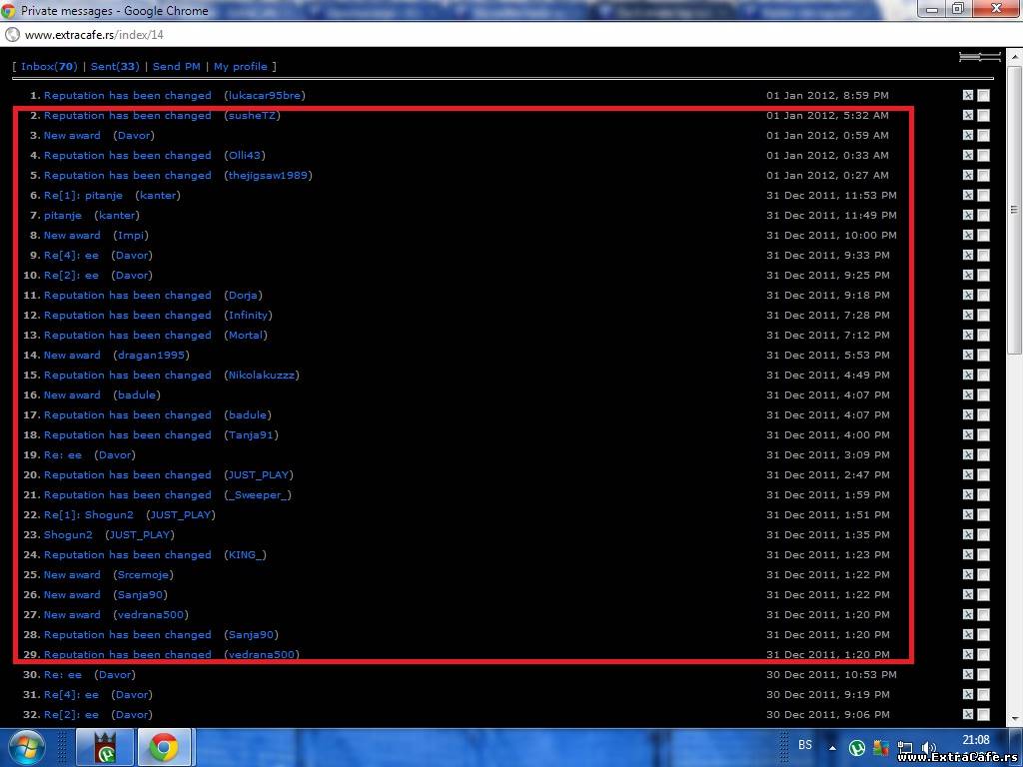Remove message 14 New award from dragan1995
Screen dimensions: 1023x767
tap(967, 356)
